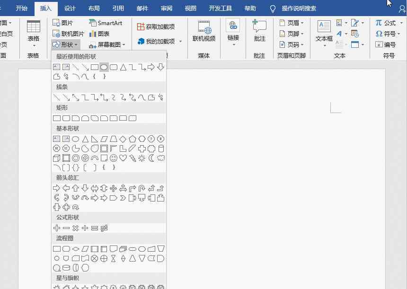Pick the not-equal equation shape
407x289 pixels.
tap(104, 228)
